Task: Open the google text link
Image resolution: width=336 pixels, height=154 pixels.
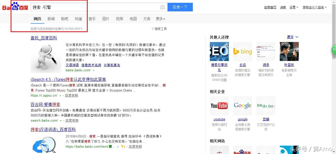Action: tap(243, 119)
